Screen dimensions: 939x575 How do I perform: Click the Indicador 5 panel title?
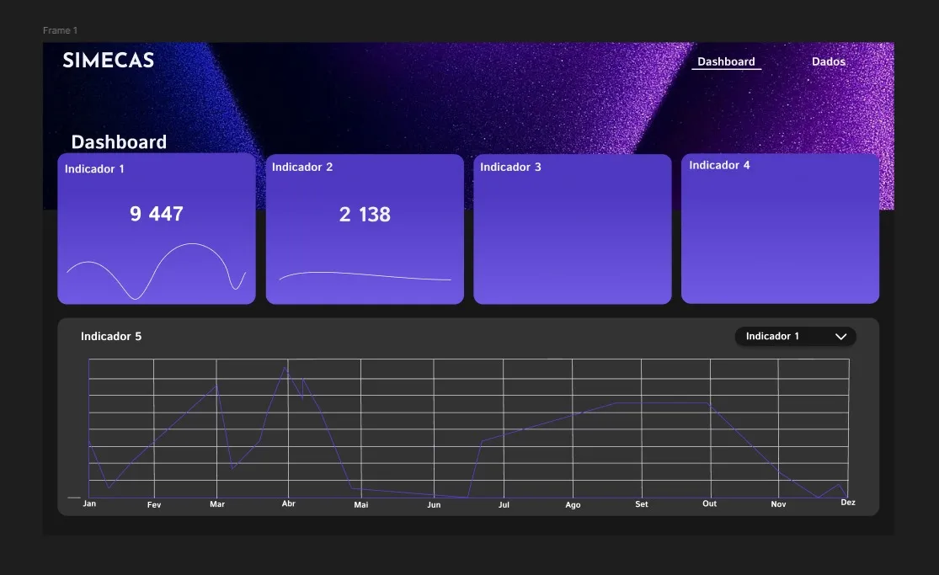click(x=112, y=336)
